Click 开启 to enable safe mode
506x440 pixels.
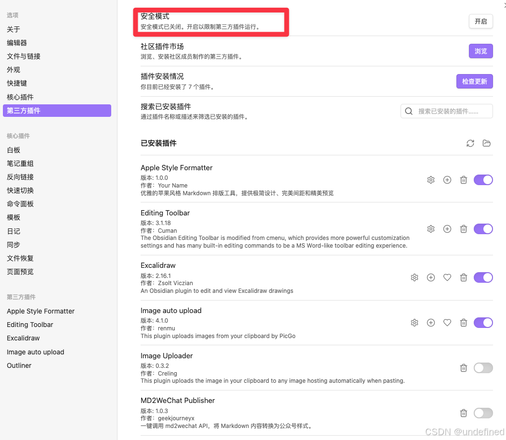pos(480,21)
